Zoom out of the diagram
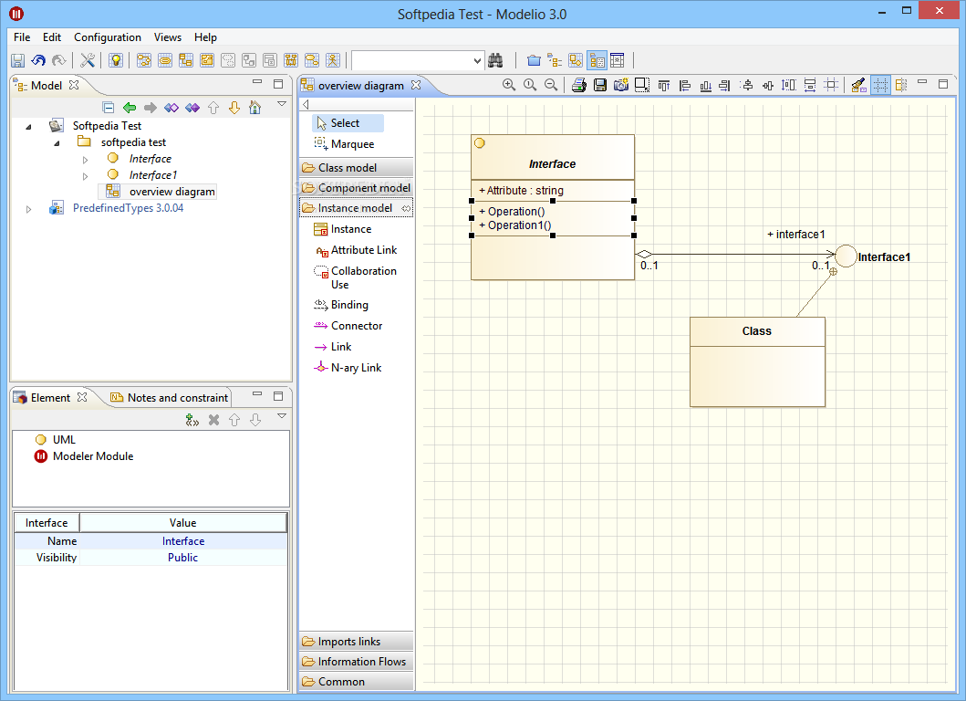 551,85
